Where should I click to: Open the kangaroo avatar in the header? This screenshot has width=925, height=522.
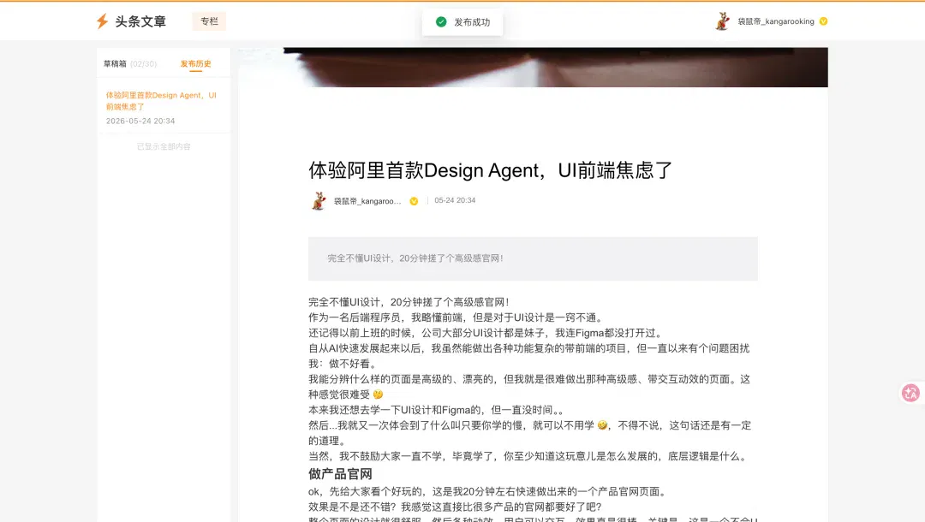click(x=723, y=21)
